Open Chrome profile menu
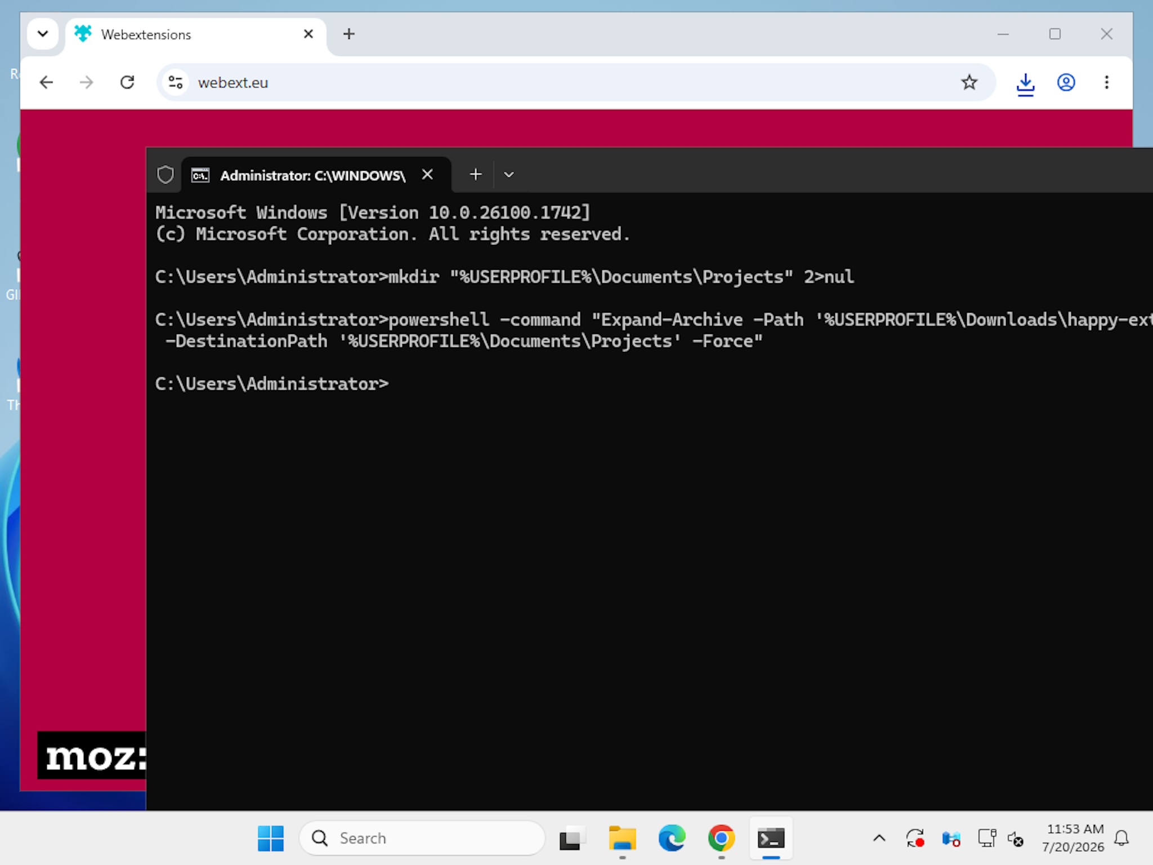The image size is (1153, 865). (x=1066, y=83)
